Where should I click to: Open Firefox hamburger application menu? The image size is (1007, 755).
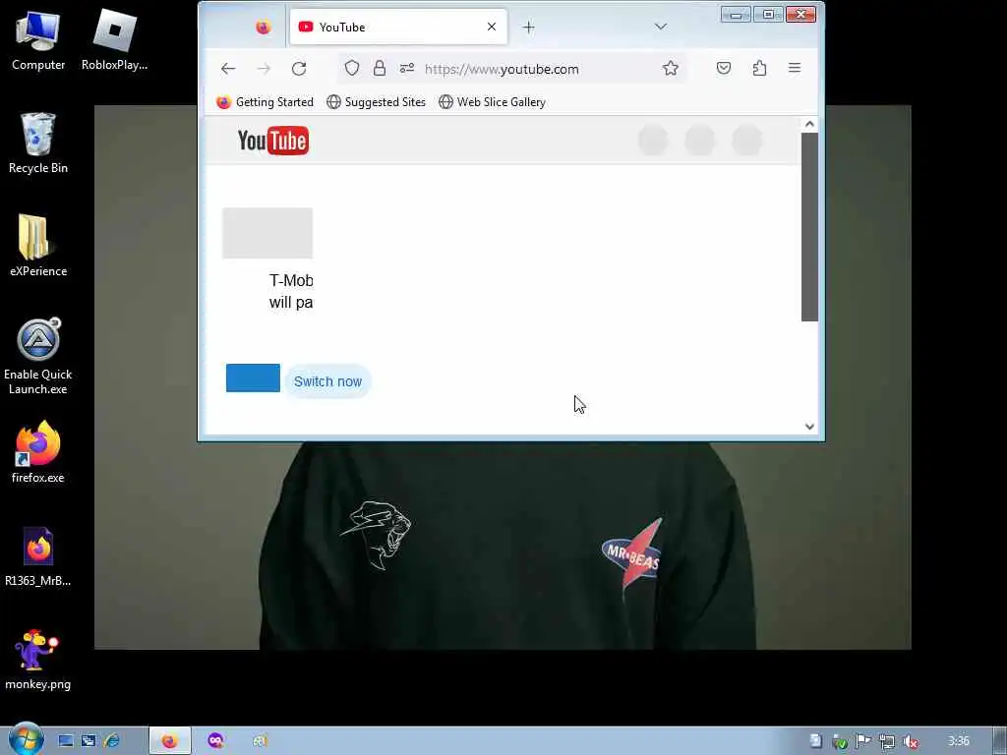click(x=795, y=68)
